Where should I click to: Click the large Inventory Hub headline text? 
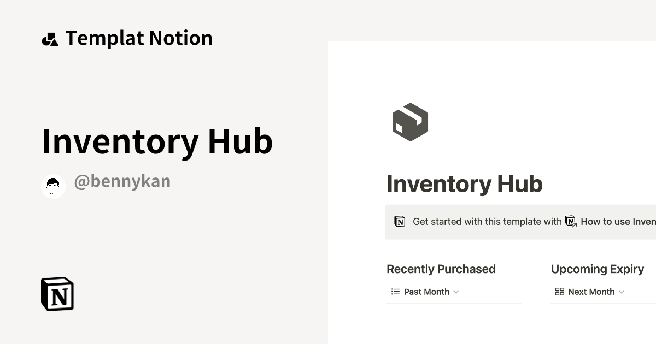click(x=157, y=142)
